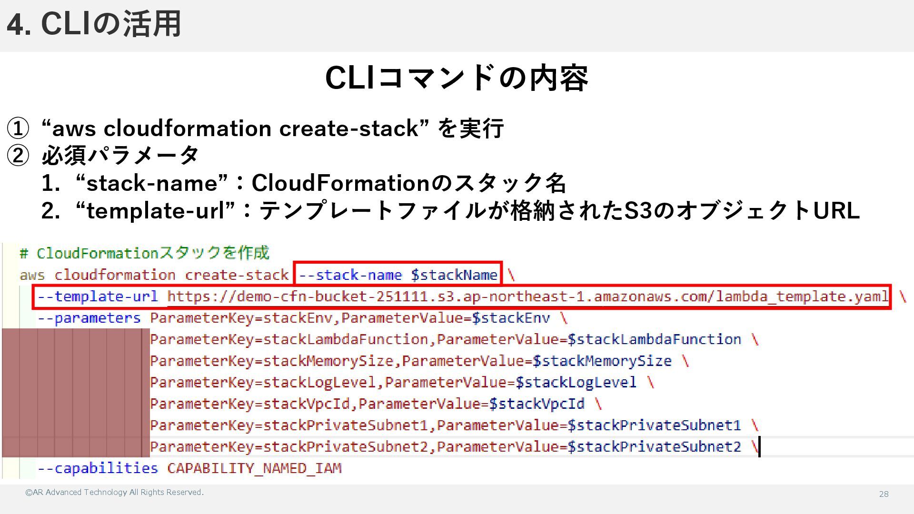Click the '--template-url' option text
This screenshot has width=914, height=514.
pos(98,297)
